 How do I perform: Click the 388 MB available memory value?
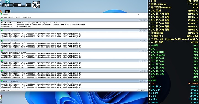194,42
